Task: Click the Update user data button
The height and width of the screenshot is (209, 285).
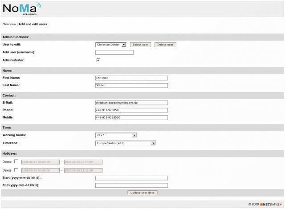Action: click(x=142, y=193)
